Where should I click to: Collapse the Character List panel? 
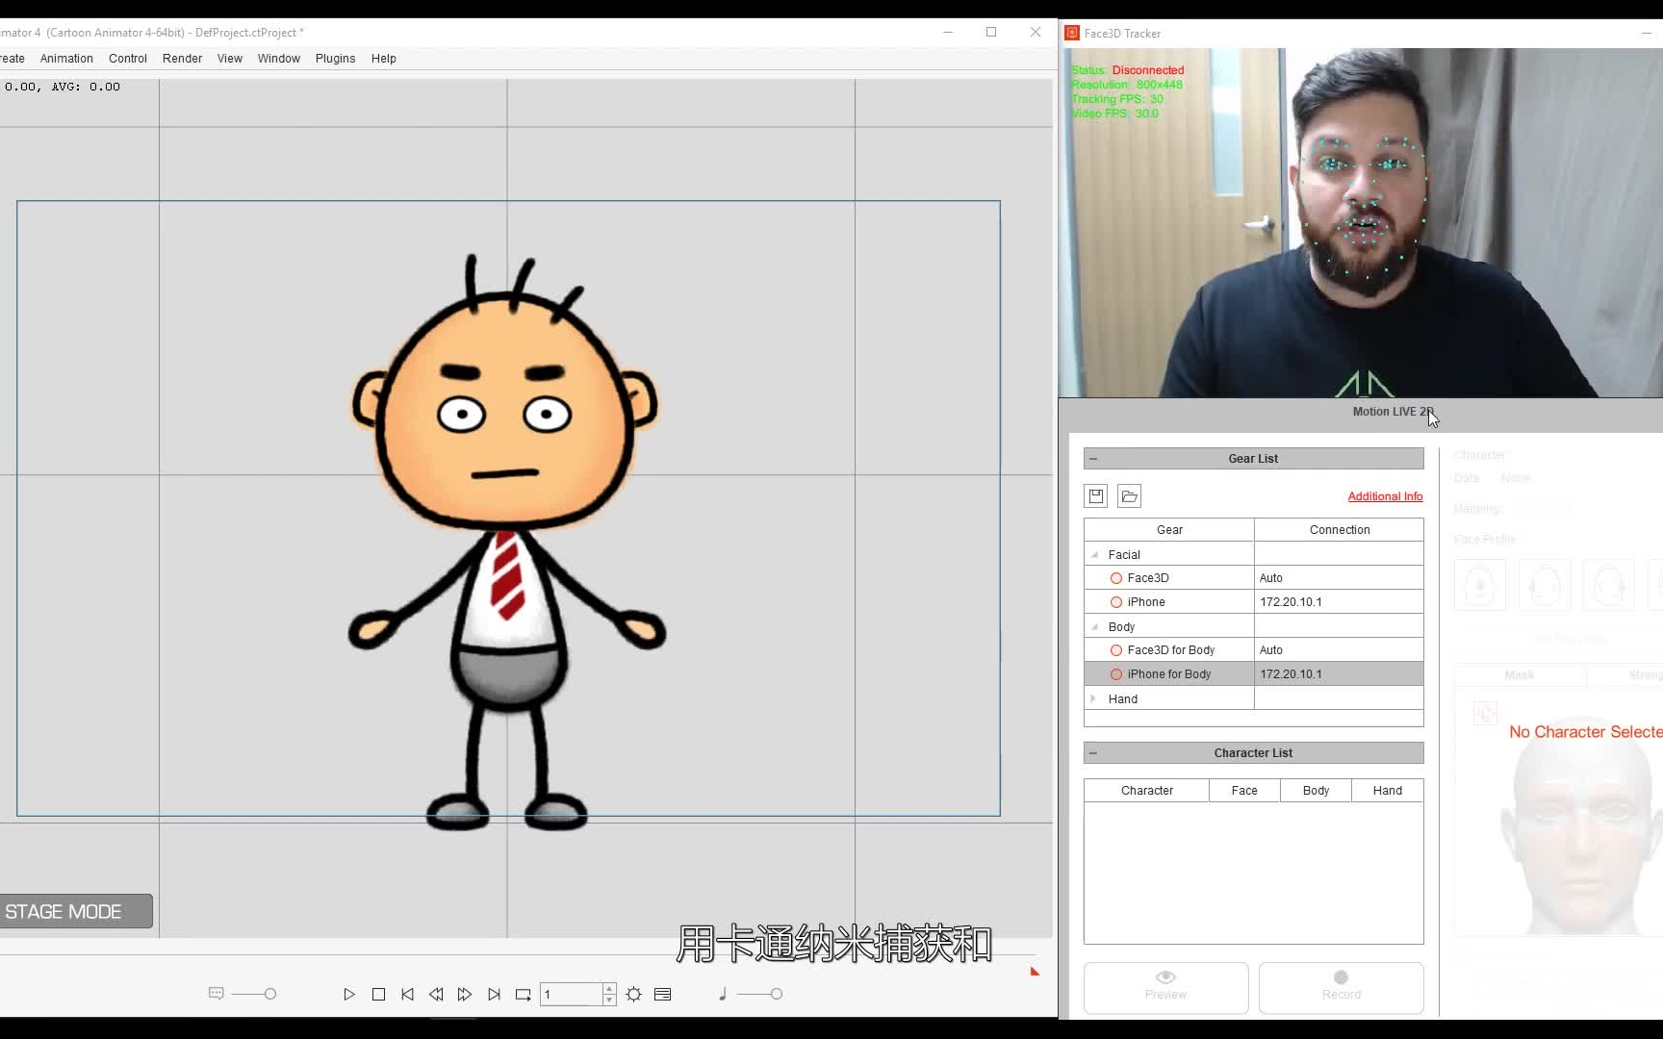pos(1093,752)
